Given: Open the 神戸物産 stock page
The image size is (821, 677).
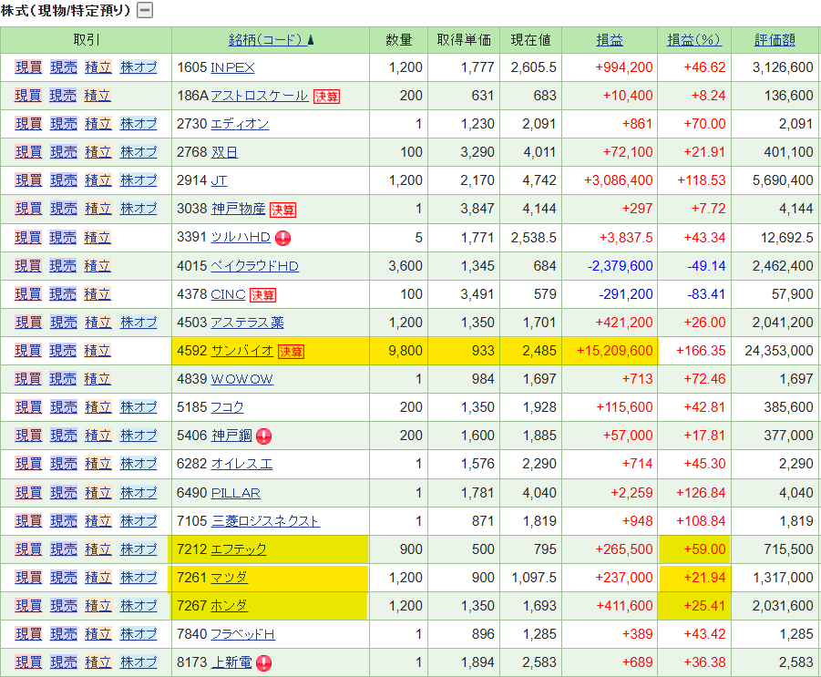Looking at the screenshot, I should pyautogui.click(x=238, y=209).
